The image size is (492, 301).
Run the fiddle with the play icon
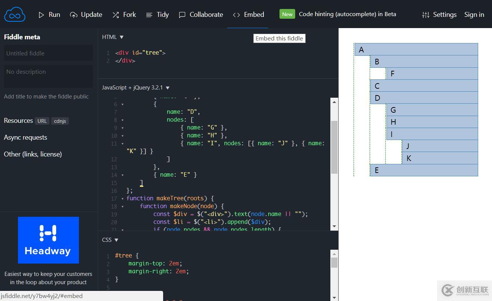click(x=41, y=15)
